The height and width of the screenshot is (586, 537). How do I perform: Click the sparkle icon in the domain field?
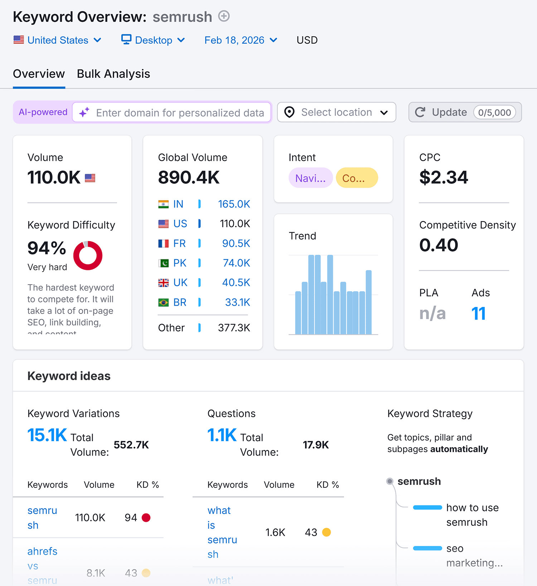84,113
